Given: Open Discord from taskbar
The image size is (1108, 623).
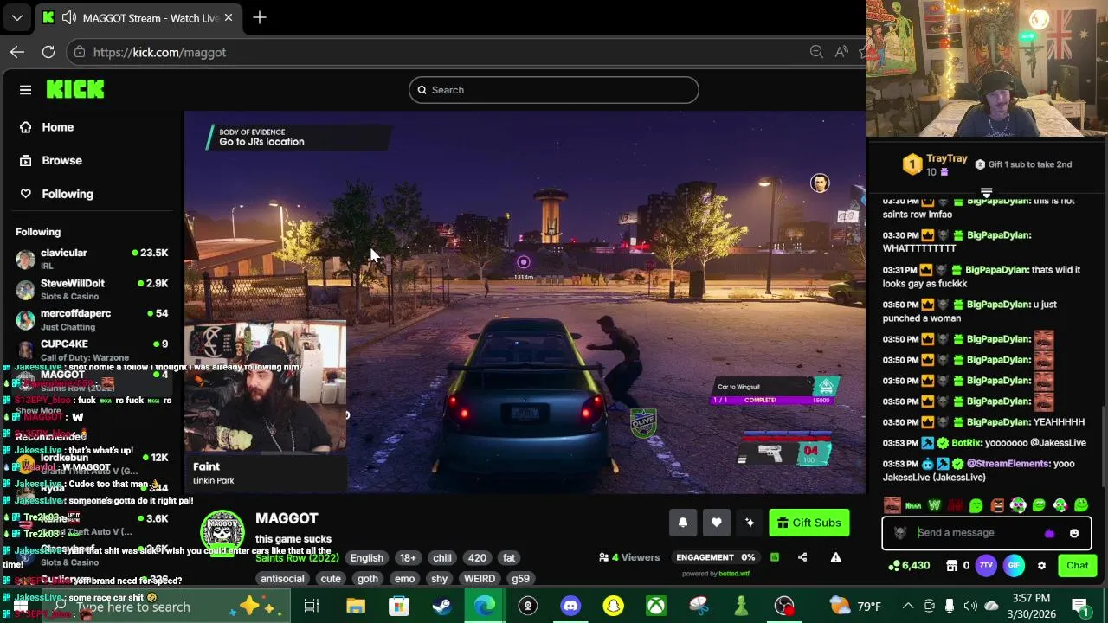Looking at the screenshot, I should click(570, 607).
